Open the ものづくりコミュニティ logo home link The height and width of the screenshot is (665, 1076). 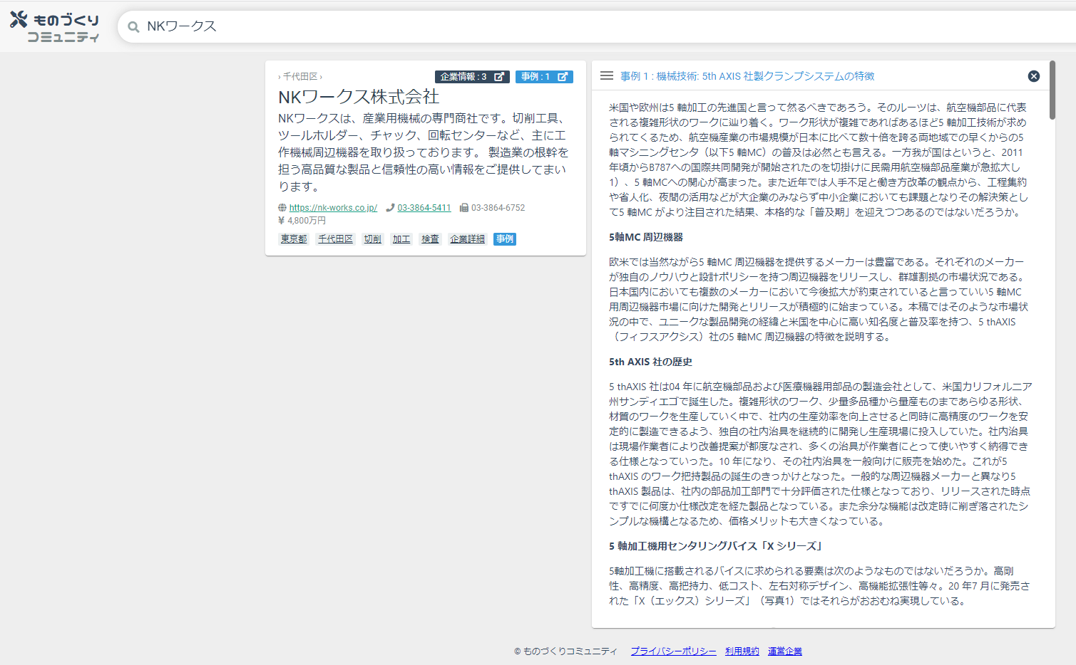[x=55, y=27]
